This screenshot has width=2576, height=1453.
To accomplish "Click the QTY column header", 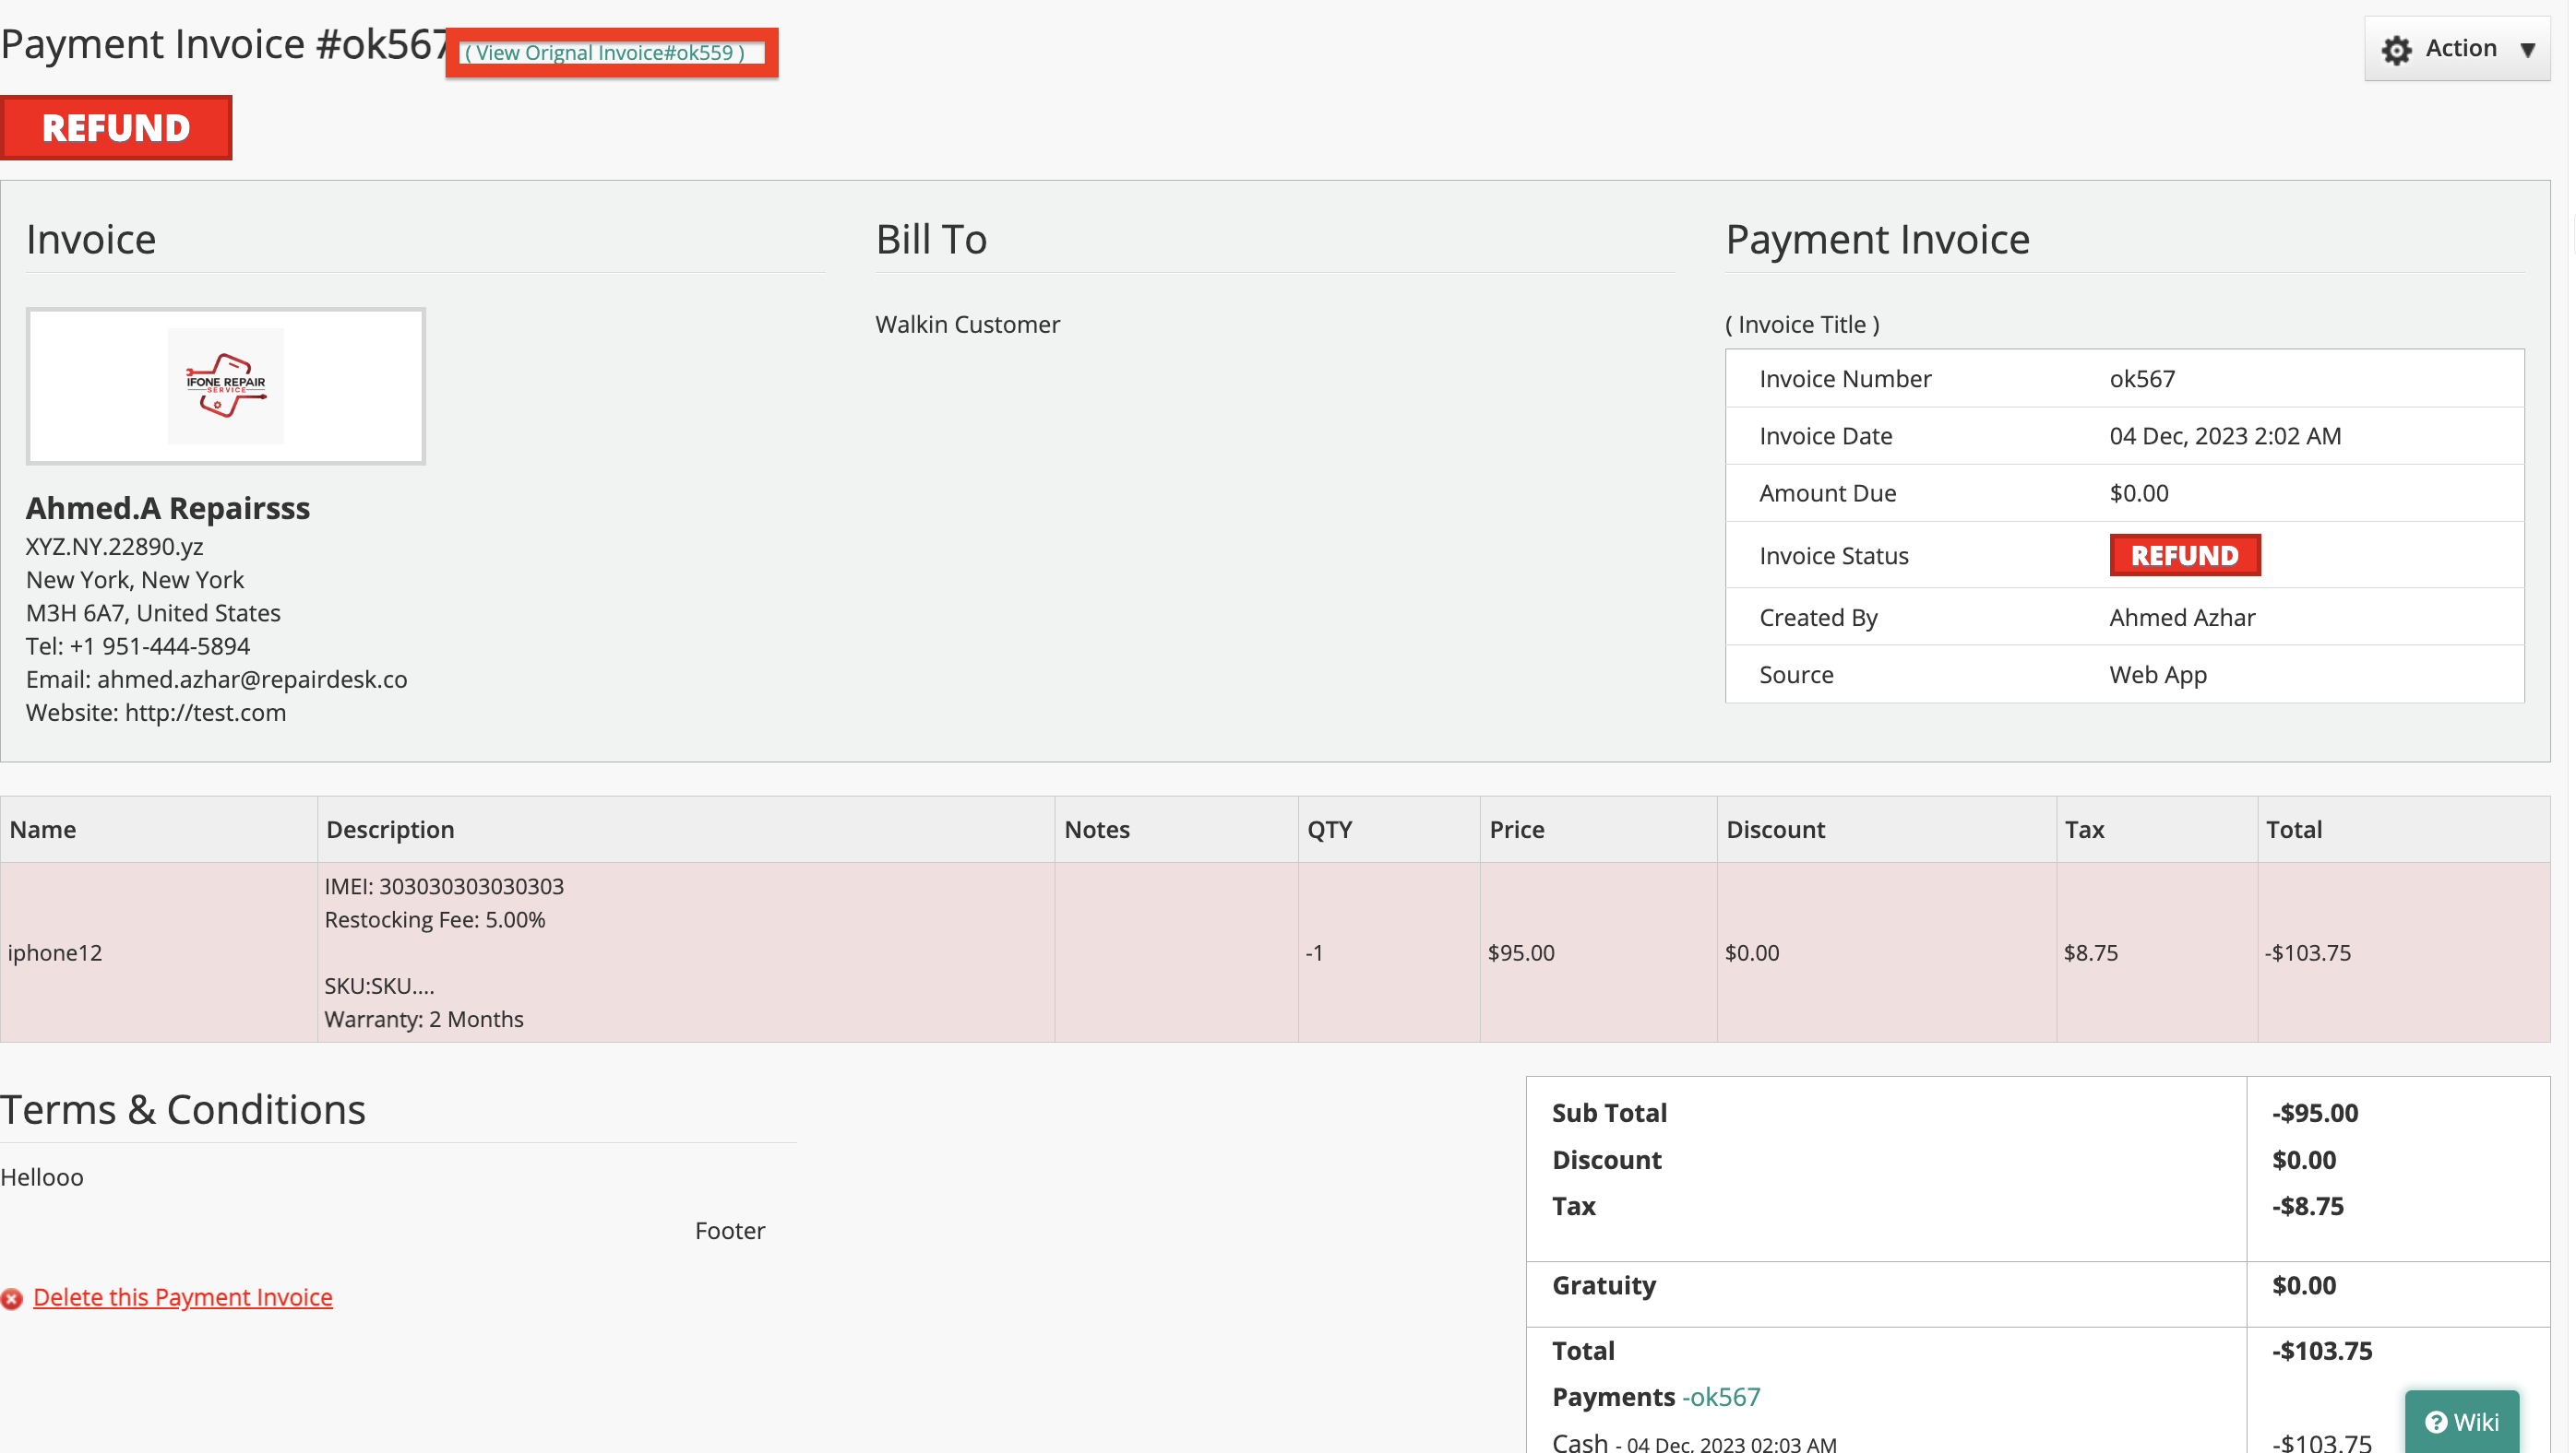I will coord(1329,829).
